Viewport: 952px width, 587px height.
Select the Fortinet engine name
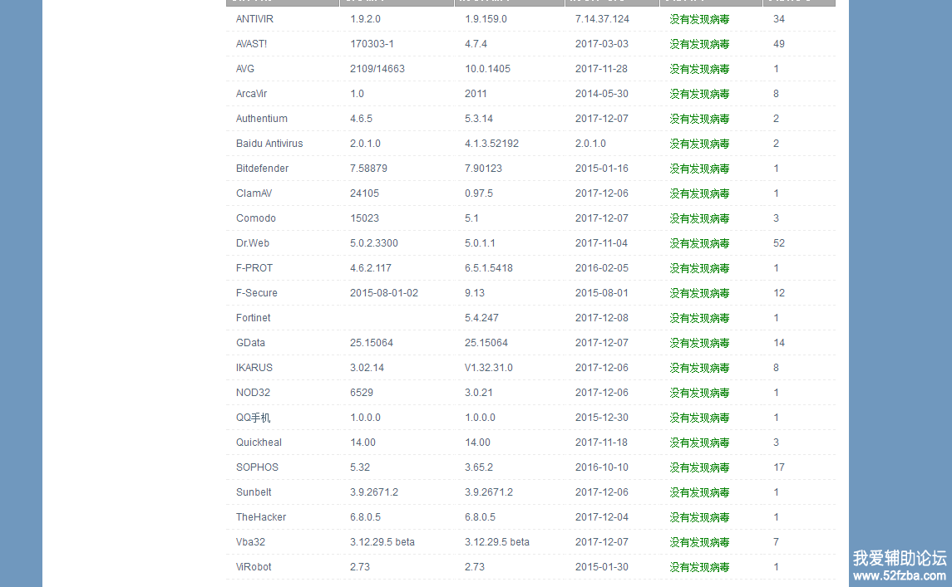point(253,318)
